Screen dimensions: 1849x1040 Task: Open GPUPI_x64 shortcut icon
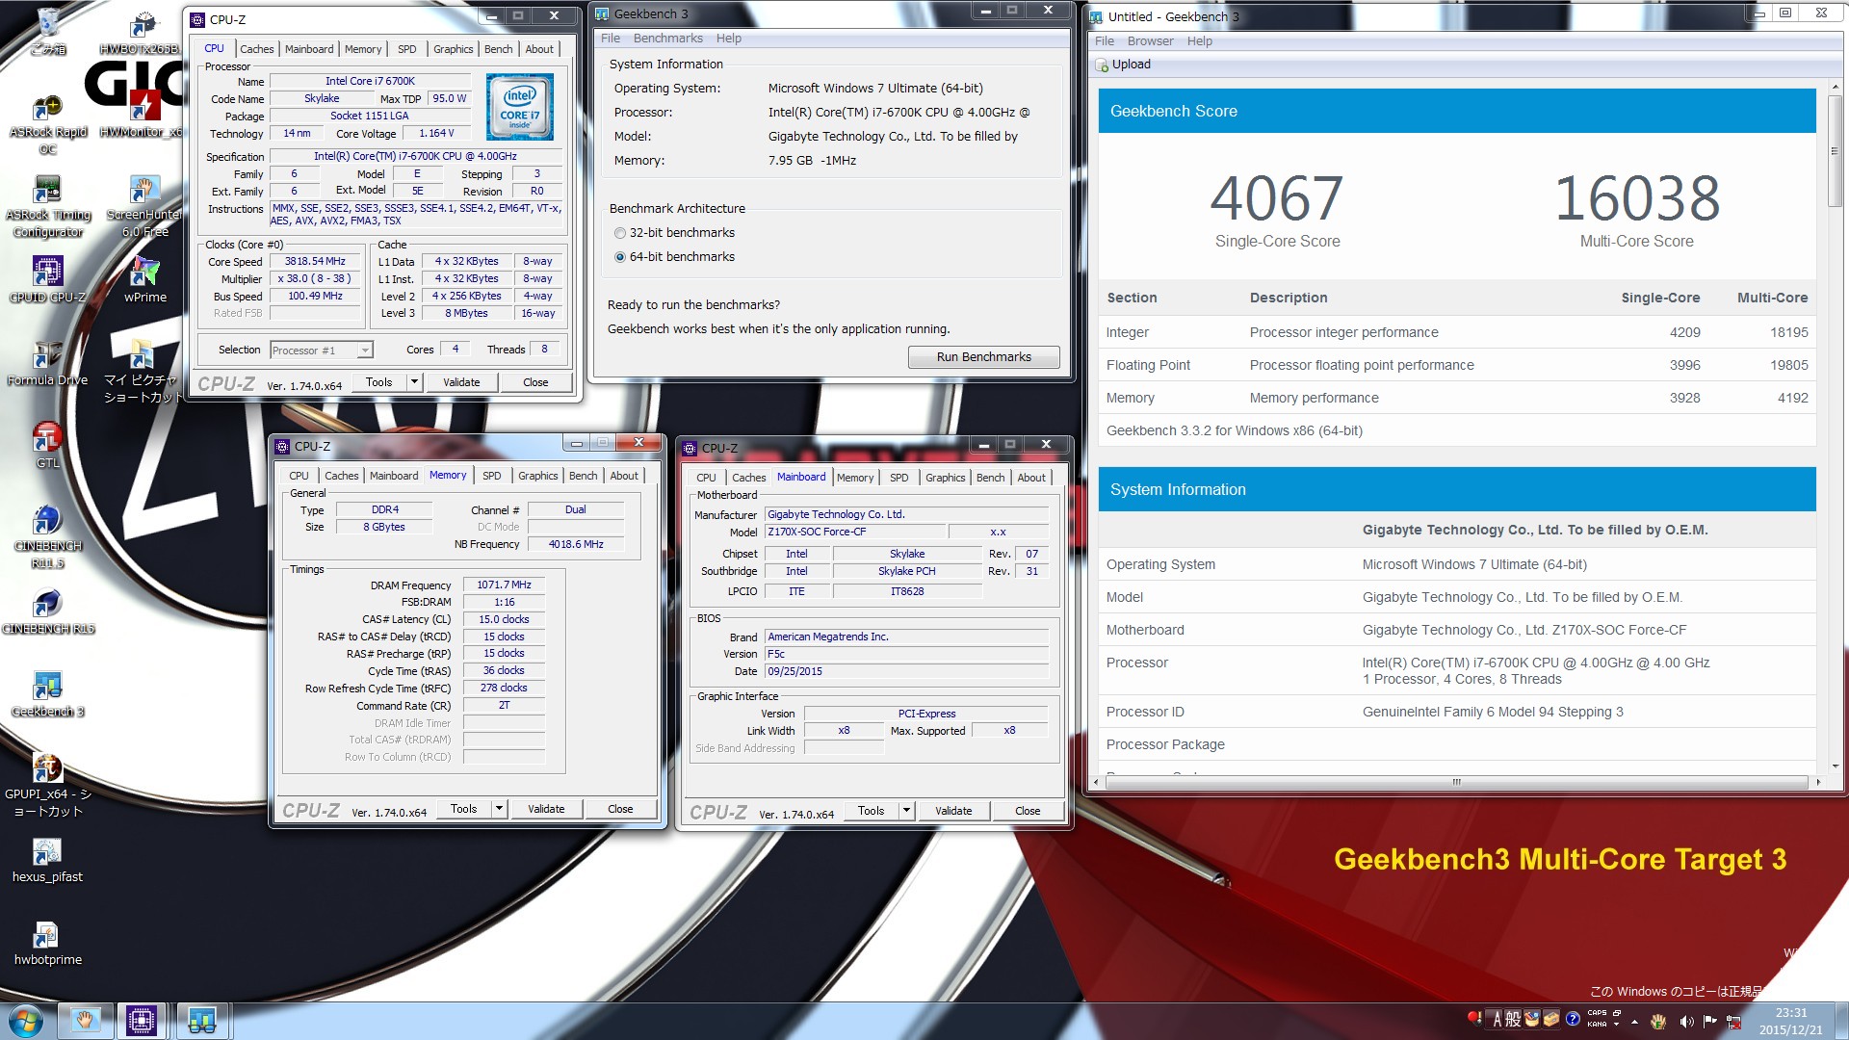click(47, 785)
